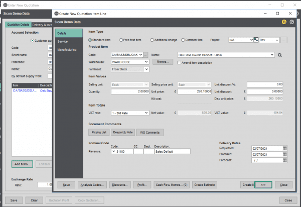The height and width of the screenshot is (207, 301).
Task: Expand the product Code dropdown
Action: tap(140, 55)
